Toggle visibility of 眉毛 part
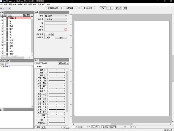The width and height of the screenshot is (174, 131). (x=3, y=29)
